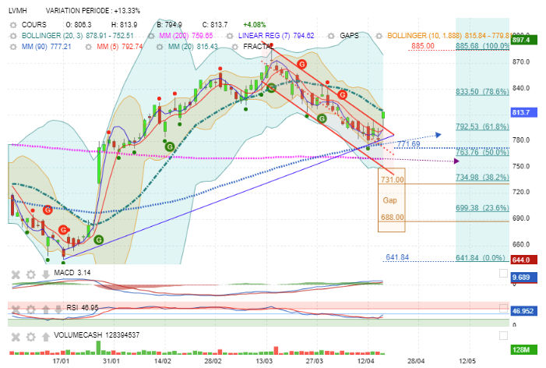Move the RSI panel up with arrow
The width and height of the screenshot is (546, 368).
pos(46,309)
